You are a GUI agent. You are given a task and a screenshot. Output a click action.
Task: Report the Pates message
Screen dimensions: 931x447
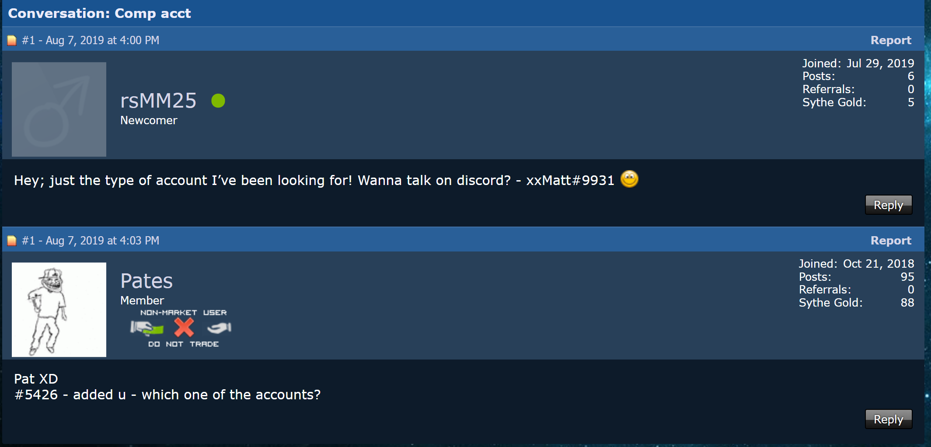[x=891, y=241]
